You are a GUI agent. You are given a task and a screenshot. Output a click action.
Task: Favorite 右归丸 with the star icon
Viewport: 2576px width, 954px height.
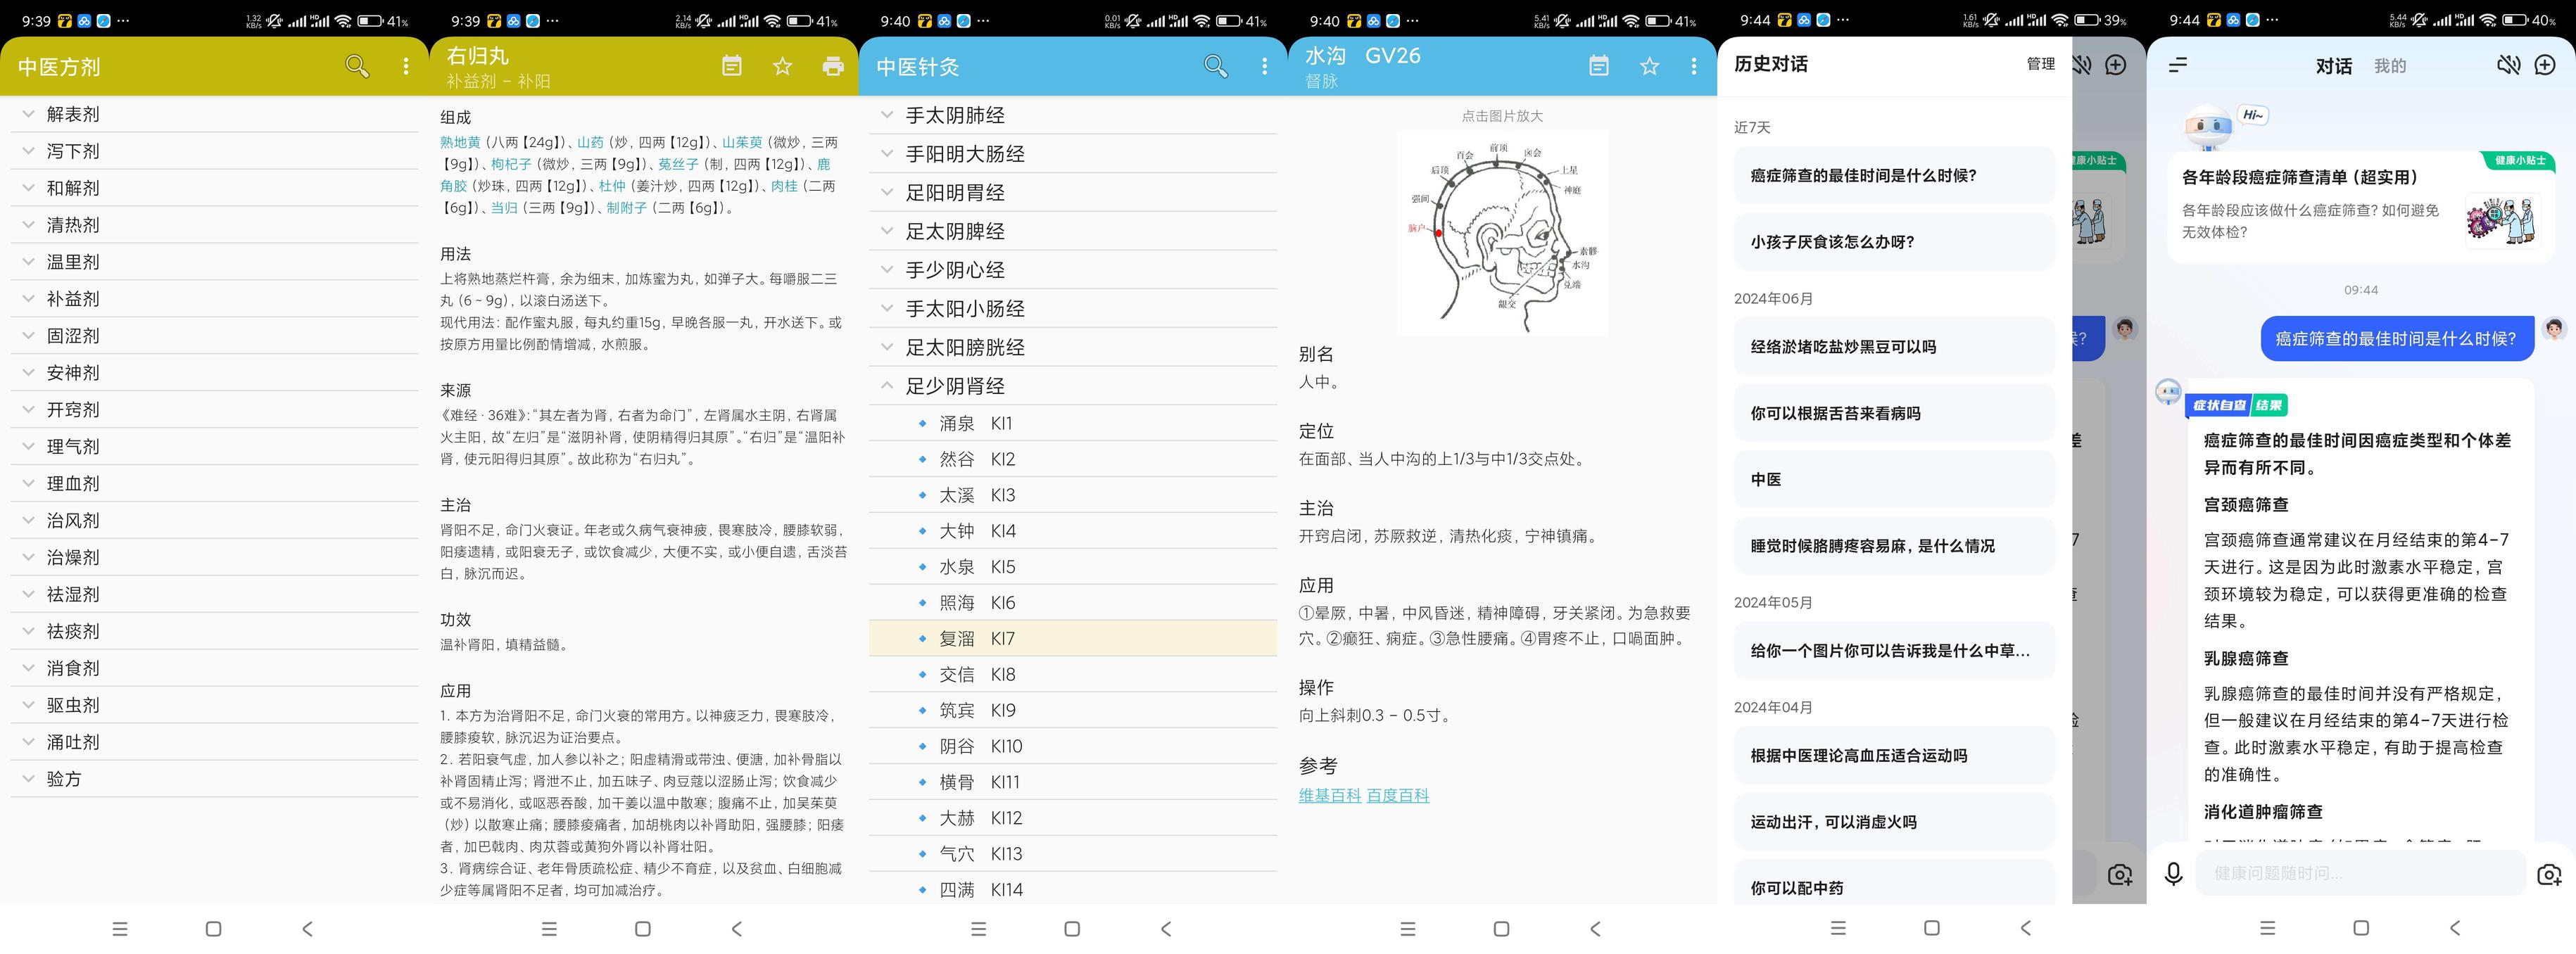pos(782,66)
